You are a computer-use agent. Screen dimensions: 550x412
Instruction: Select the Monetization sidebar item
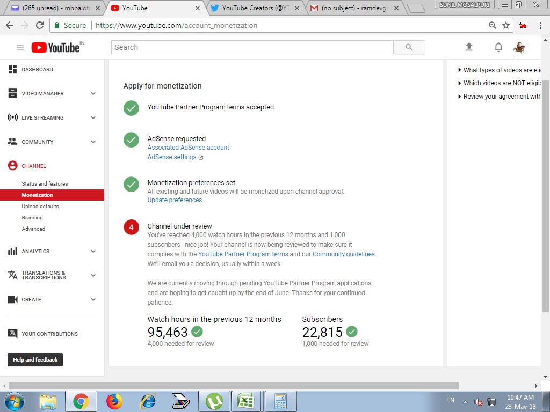pyautogui.click(x=52, y=195)
